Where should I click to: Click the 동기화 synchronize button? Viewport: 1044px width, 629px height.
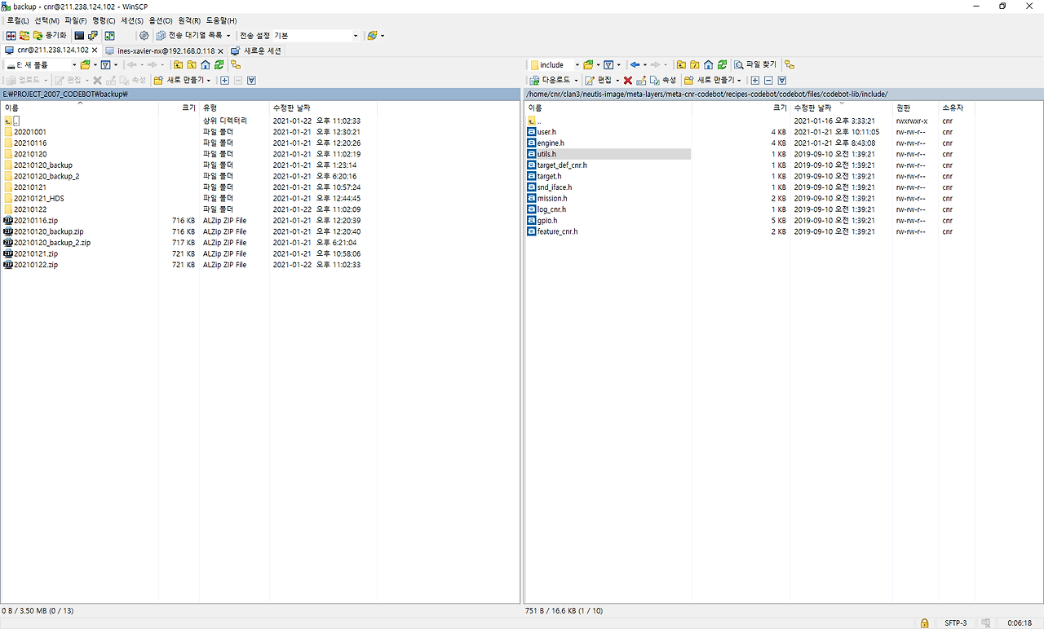pyautogui.click(x=49, y=36)
